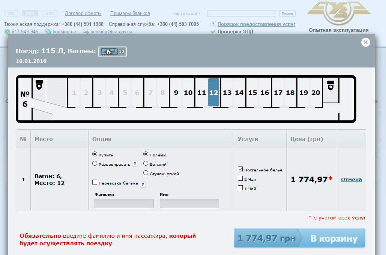Switch language to укр
The image size is (386, 255).
point(11,13)
